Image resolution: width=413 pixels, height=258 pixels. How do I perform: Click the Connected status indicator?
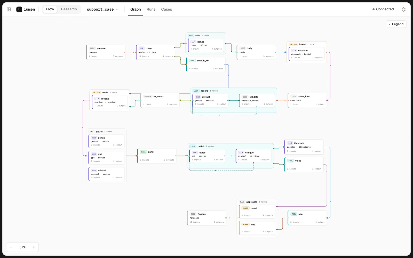coord(383,9)
